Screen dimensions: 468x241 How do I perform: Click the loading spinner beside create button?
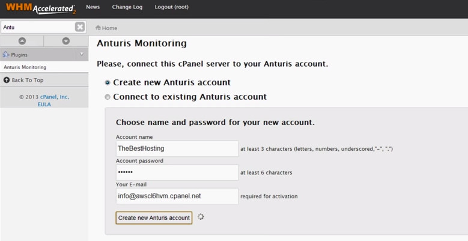(x=201, y=217)
